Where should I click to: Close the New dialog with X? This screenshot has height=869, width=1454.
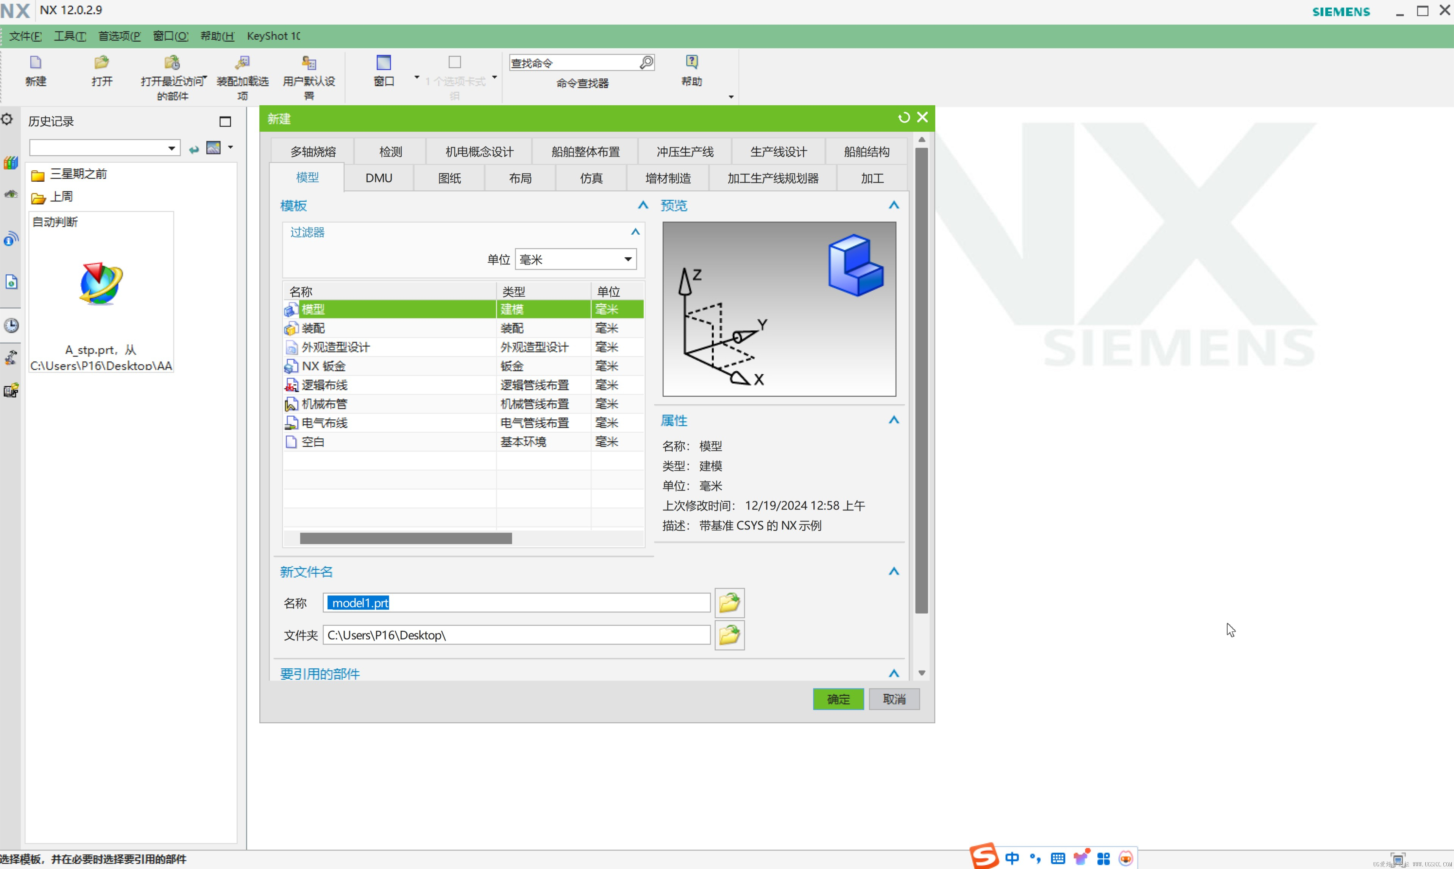pyautogui.click(x=922, y=118)
